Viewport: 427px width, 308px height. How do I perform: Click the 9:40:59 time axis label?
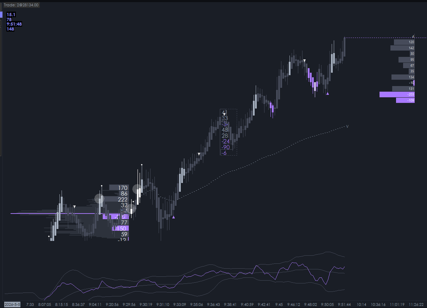pos(247,304)
